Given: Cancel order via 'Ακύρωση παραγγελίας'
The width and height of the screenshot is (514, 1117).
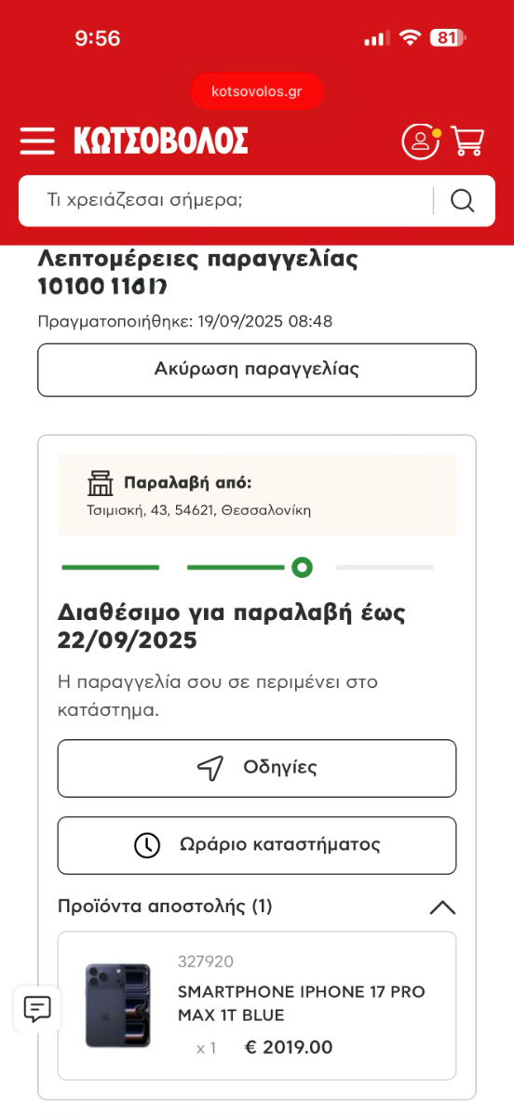Looking at the screenshot, I should coord(257,370).
